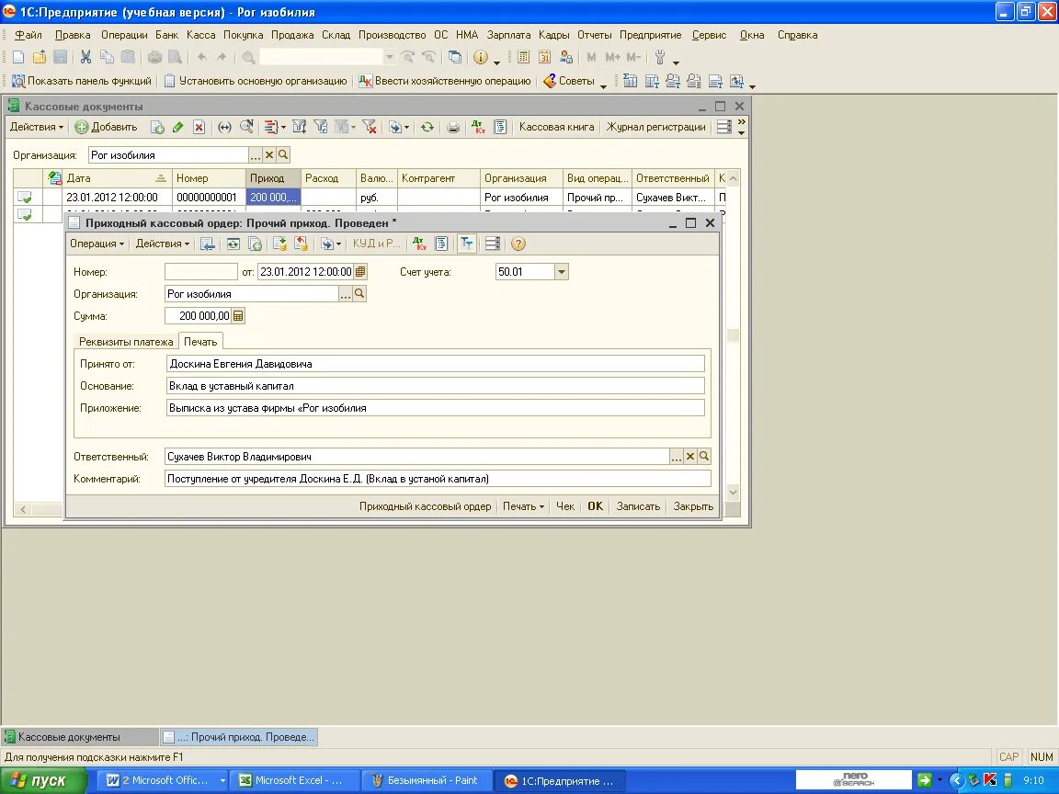Click the info help icon in main toolbar
1059x794 pixels.
480,57
